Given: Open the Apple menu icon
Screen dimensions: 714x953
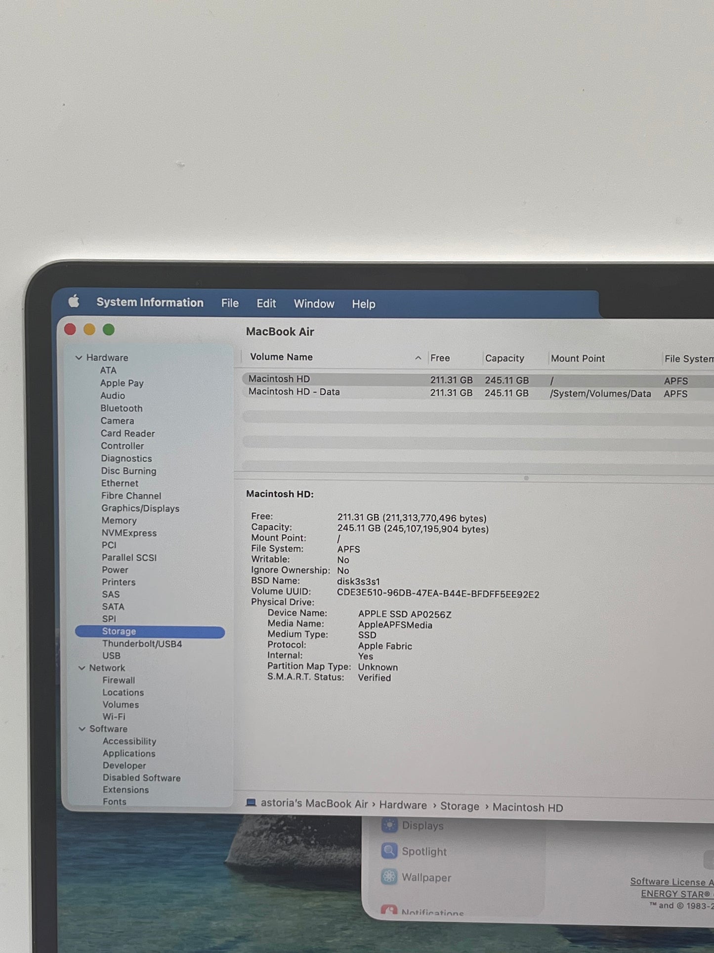Looking at the screenshot, I should (74, 301).
